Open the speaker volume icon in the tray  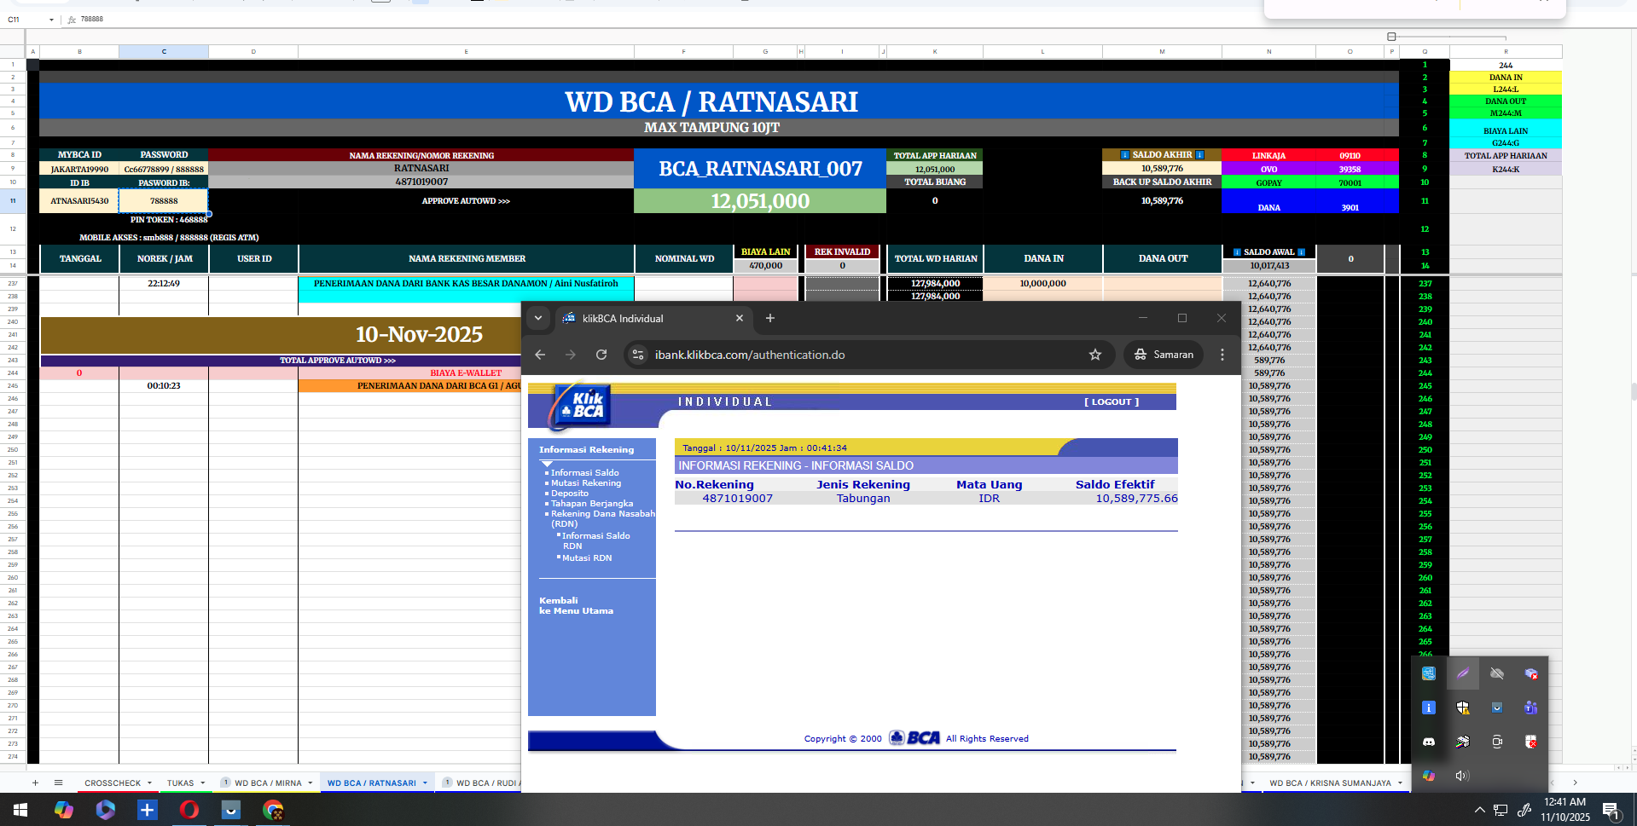(x=1463, y=776)
